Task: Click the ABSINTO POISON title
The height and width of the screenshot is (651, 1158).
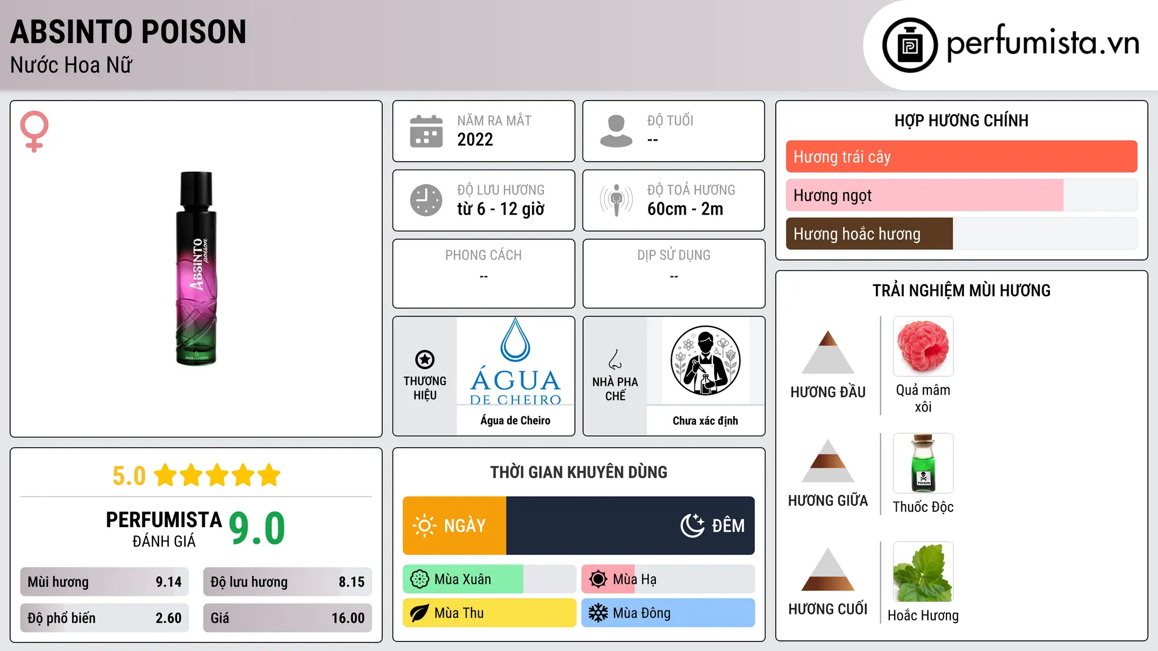Action: (128, 32)
